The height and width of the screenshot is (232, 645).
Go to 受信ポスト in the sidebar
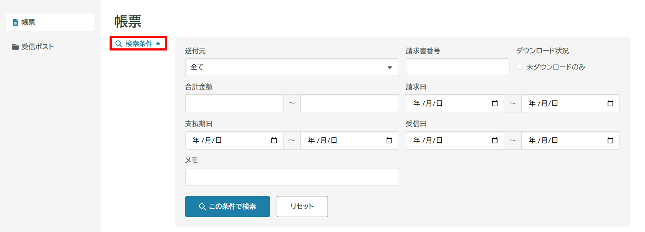[x=37, y=47]
